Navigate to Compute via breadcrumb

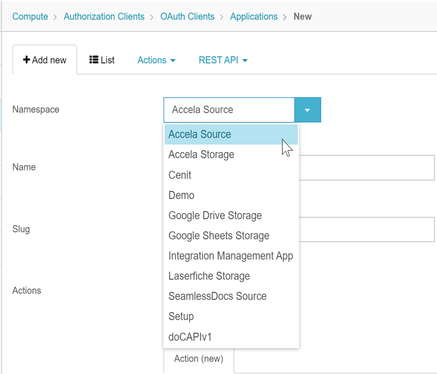[x=30, y=16]
